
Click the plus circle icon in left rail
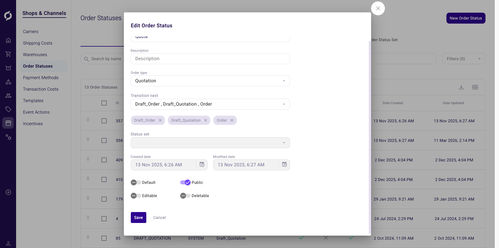(8, 192)
